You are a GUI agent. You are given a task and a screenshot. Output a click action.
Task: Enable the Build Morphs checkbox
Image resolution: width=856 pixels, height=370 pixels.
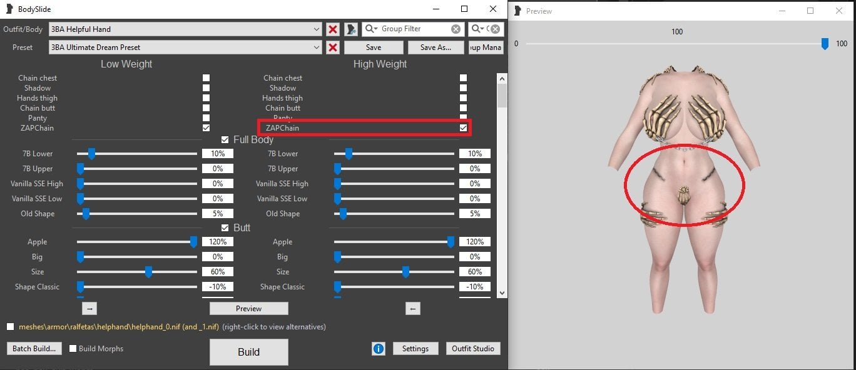73,349
